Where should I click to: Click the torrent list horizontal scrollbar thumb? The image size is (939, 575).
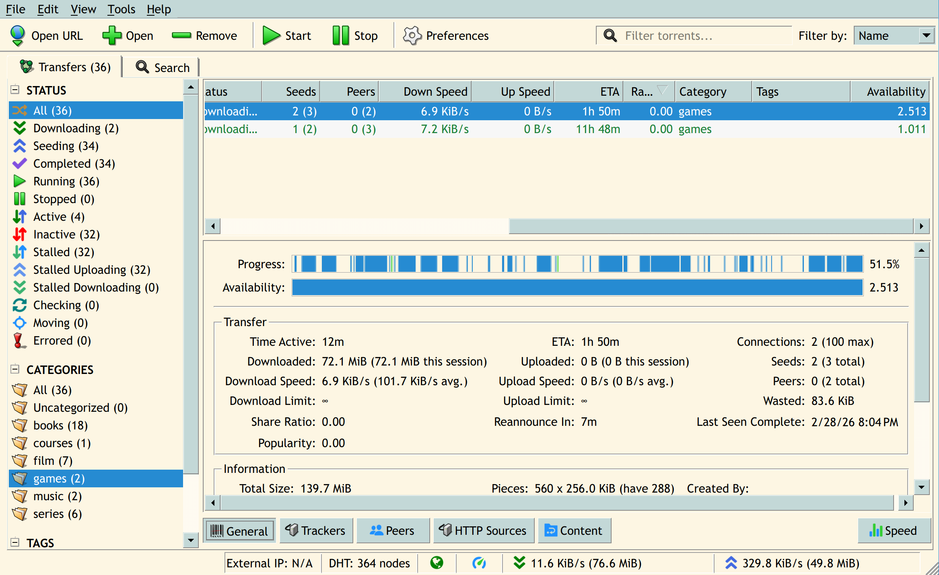point(710,226)
